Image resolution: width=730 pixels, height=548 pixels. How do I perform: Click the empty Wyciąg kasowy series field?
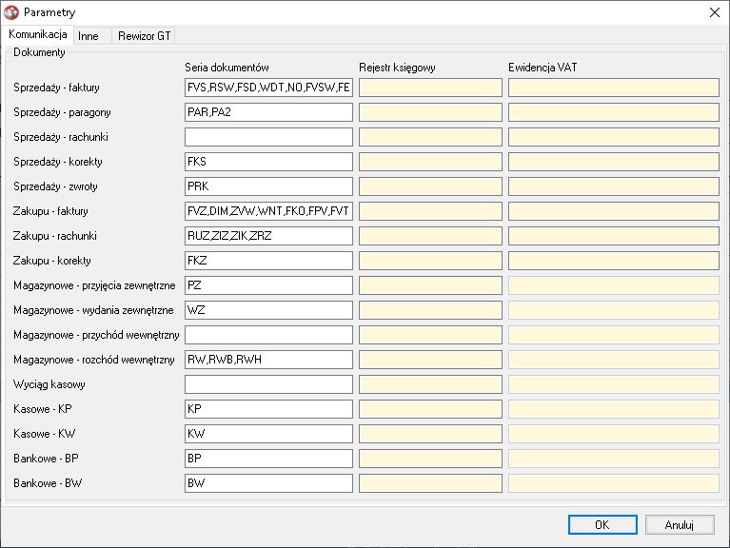pyautogui.click(x=268, y=384)
